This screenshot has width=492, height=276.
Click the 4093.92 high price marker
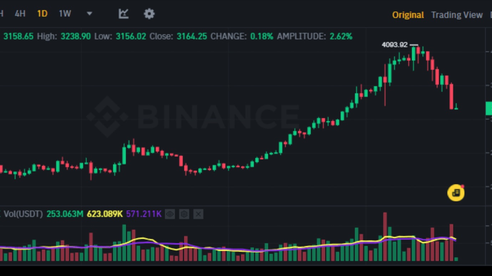[394, 45]
